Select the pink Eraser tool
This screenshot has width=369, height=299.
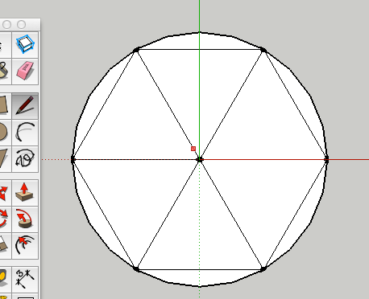25,71
